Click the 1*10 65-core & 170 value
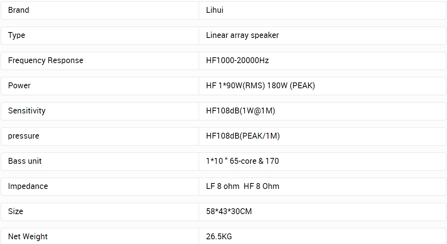Viewport: 447px width, 244px height. [x=242, y=161]
